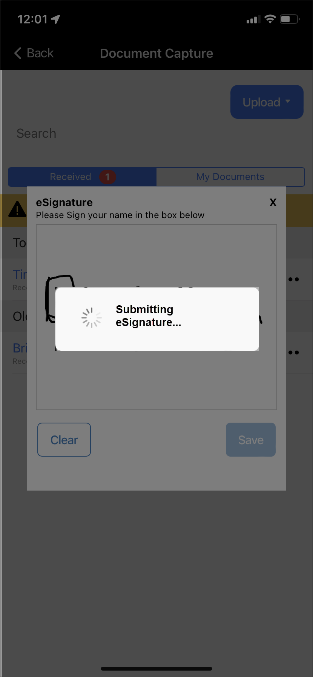Tap the red notification badge on Received
This screenshot has width=313, height=677.
click(107, 177)
